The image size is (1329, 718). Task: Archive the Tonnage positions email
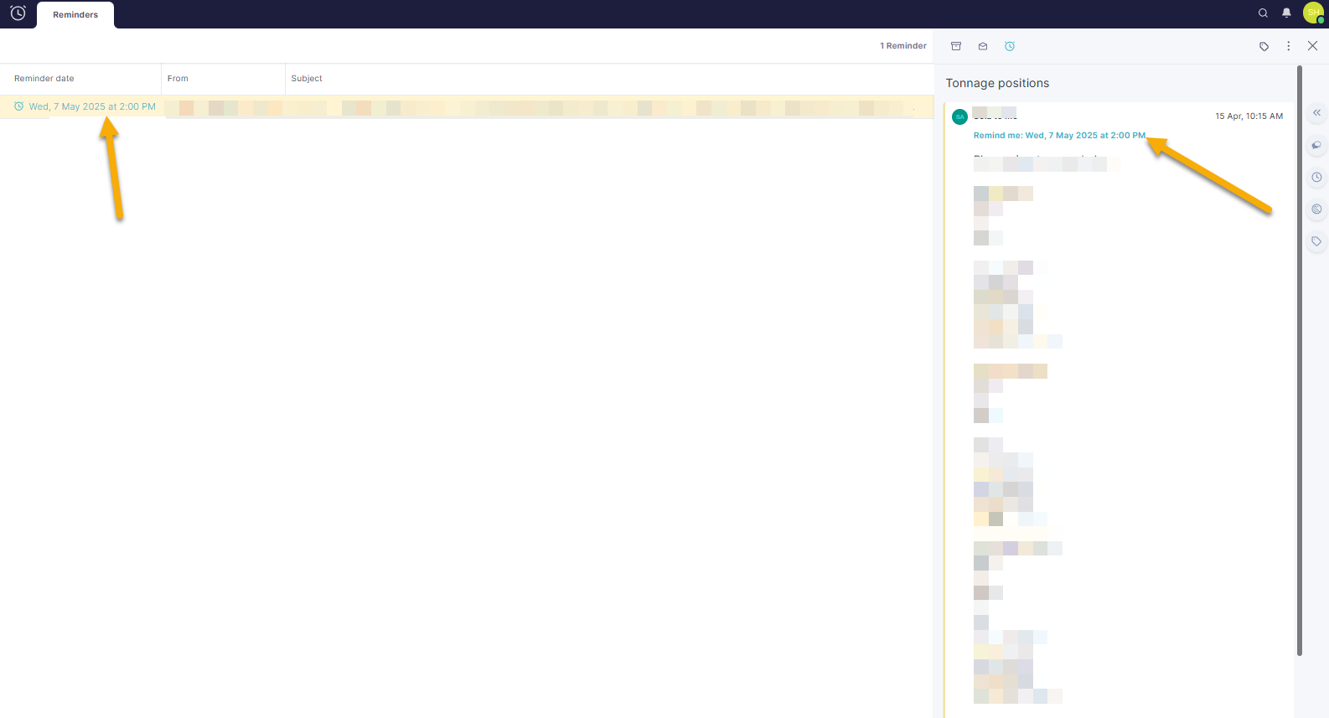tap(956, 46)
